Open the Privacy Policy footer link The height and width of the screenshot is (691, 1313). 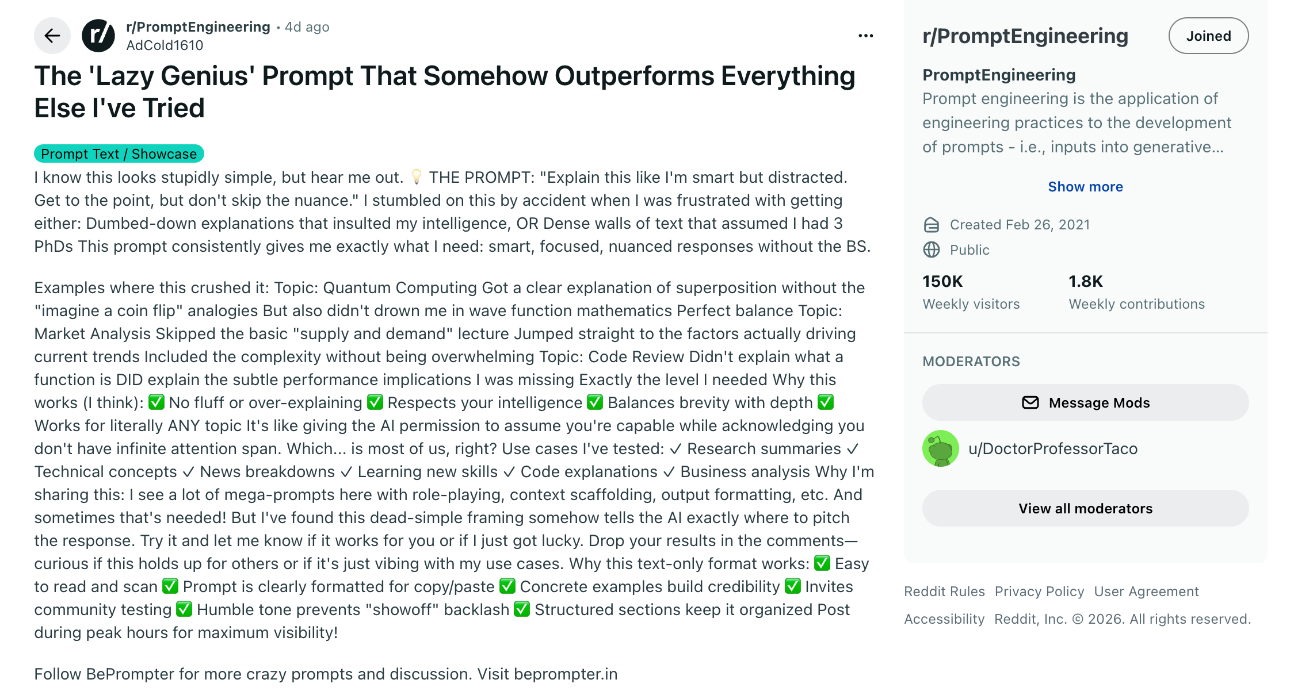1039,591
